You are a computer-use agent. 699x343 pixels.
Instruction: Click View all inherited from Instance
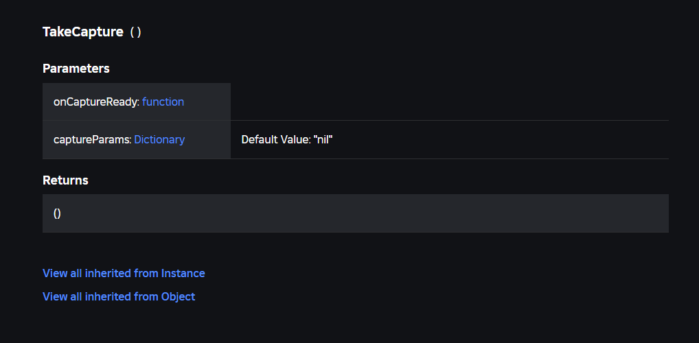coord(124,273)
